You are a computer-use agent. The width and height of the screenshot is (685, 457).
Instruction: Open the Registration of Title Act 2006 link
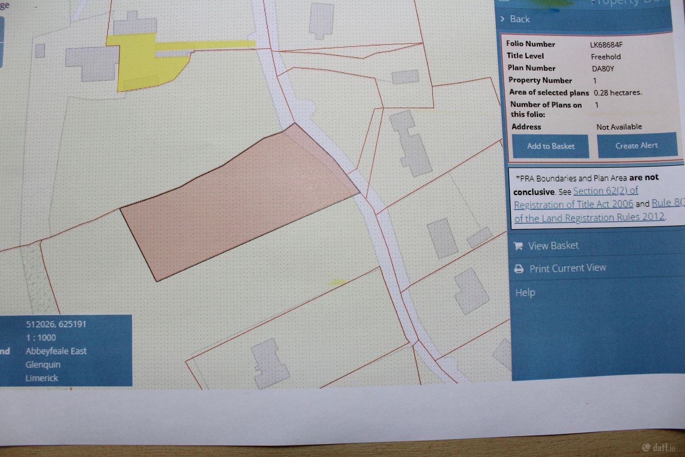click(x=573, y=204)
